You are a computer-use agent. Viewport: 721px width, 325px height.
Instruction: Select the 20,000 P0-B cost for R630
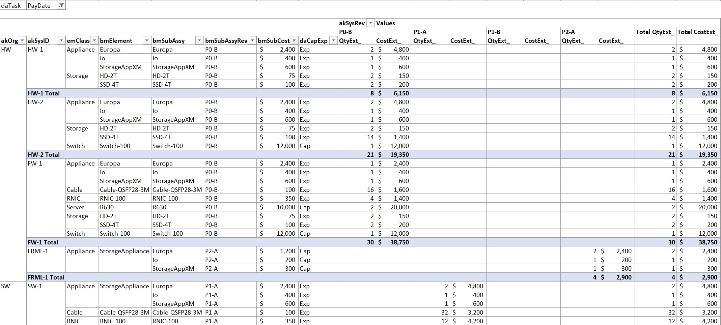(393, 207)
